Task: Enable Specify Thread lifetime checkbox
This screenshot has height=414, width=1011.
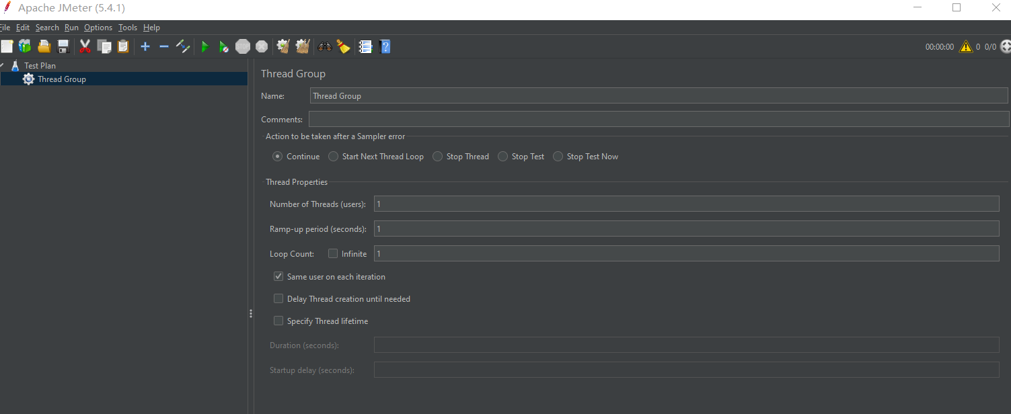Action: click(278, 321)
